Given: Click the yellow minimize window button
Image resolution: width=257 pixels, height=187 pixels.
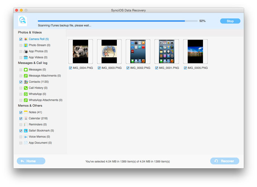Looking at the screenshot, I should (21, 10).
